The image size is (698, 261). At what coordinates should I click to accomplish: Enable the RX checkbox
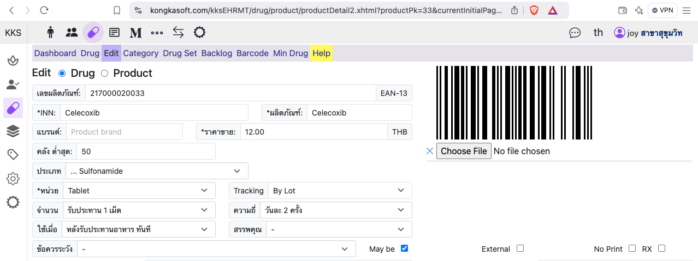point(661,248)
